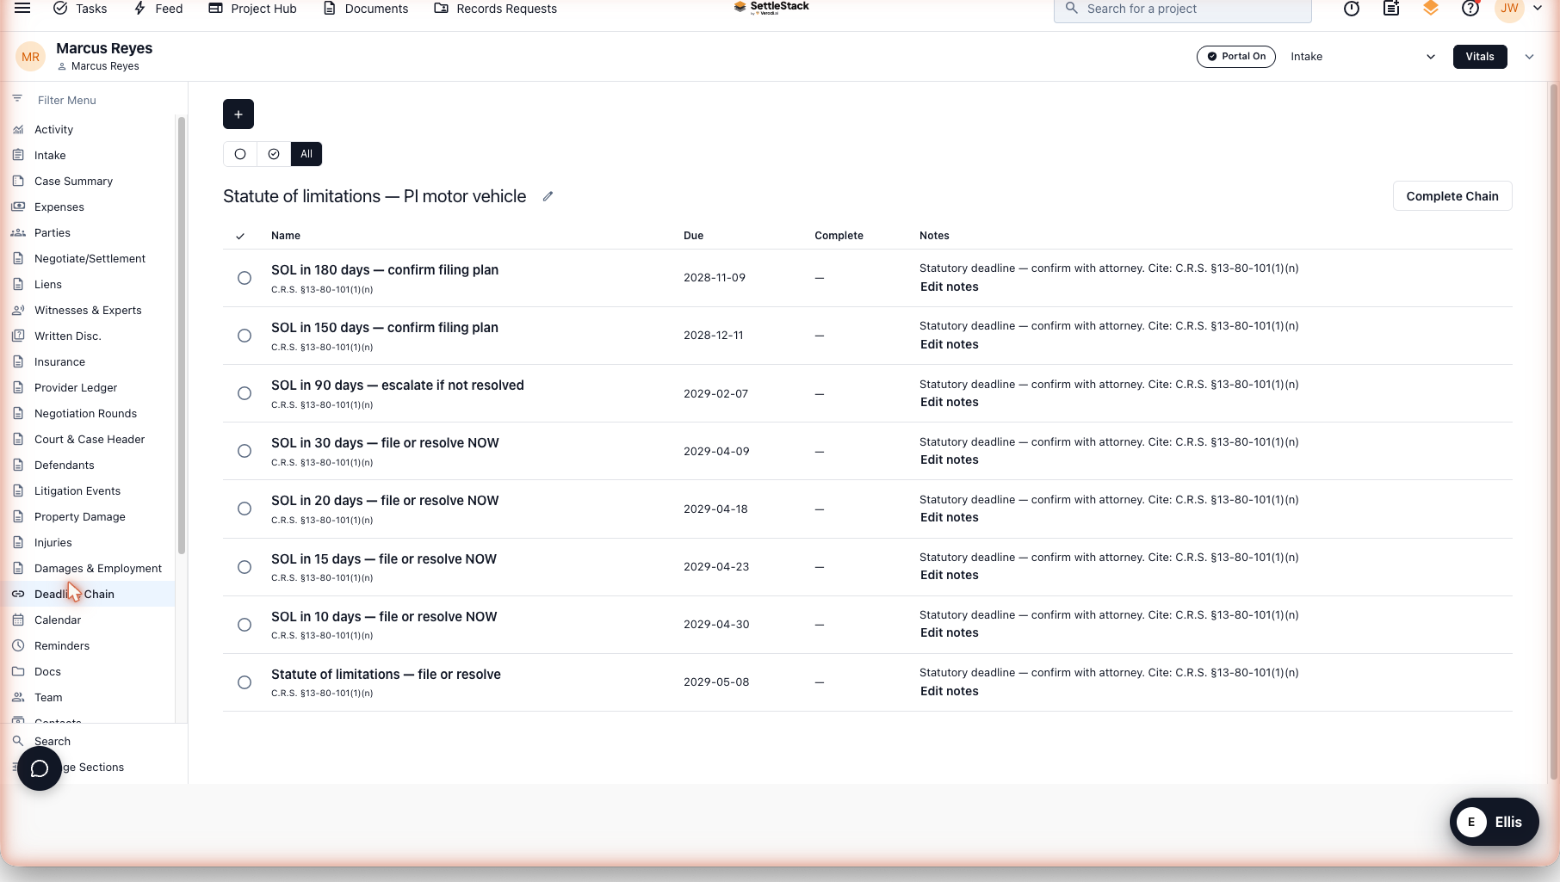This screenshot has width=1560, height=882.
Task: Add new item with plus button
Action: tap(238, 114)
